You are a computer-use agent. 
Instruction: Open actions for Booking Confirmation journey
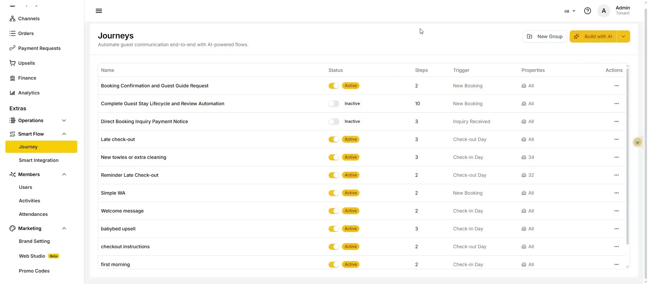coord(617,86)
